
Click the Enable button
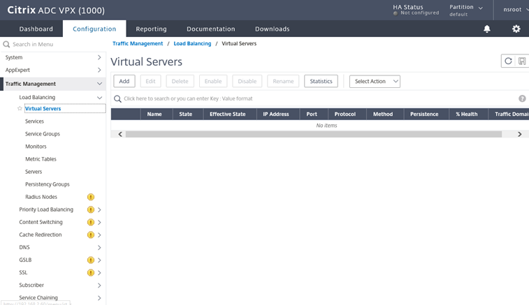point(213,81)
